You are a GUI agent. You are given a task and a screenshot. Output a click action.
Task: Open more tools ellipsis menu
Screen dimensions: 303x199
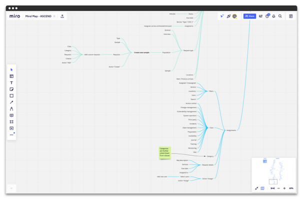pos(11,135)
